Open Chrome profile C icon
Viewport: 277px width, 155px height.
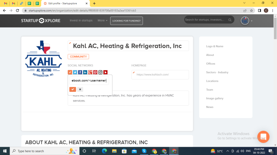click(x=266, y=11)
